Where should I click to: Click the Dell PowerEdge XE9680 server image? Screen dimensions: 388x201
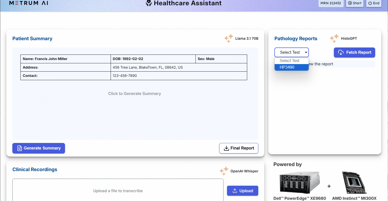(x=300, y=182)
